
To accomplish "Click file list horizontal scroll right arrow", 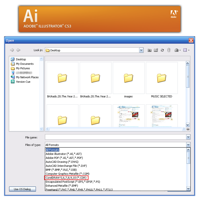I will pyautogui.click(x=184, y=129).
